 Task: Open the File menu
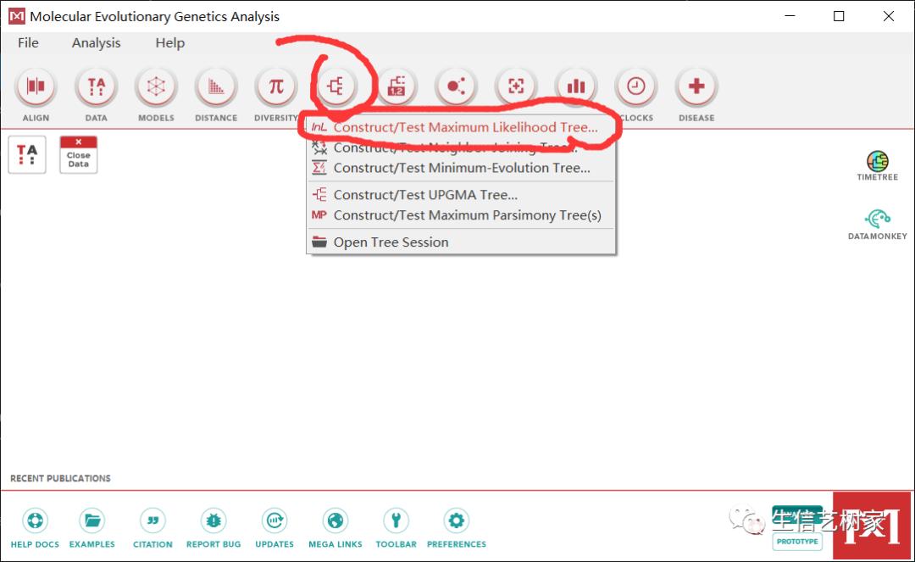28,42
